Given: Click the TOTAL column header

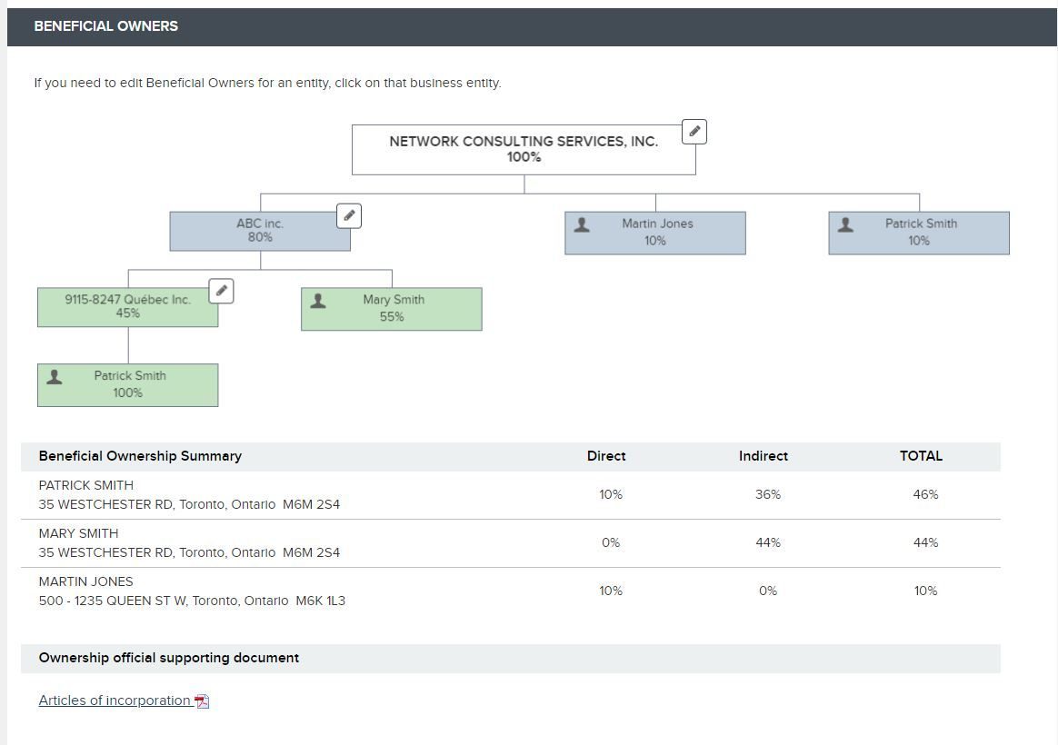Looking at the screenshot, I should pos(921,456).
